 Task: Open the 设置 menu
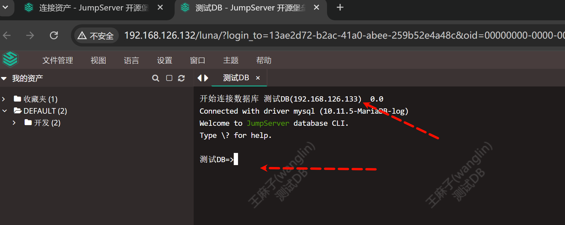point(164,61)
